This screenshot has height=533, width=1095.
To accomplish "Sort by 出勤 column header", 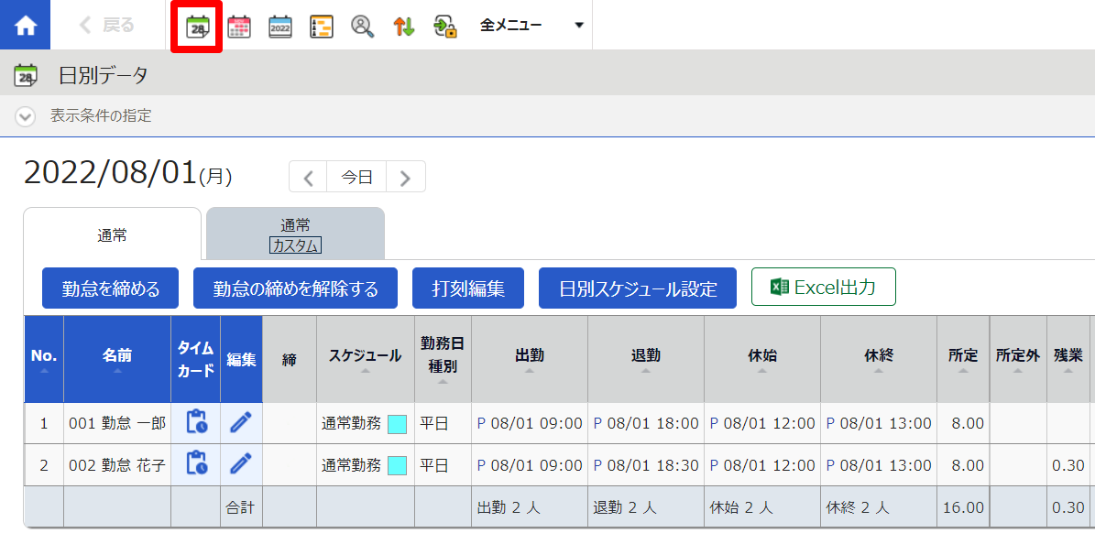I will point(530,359).
